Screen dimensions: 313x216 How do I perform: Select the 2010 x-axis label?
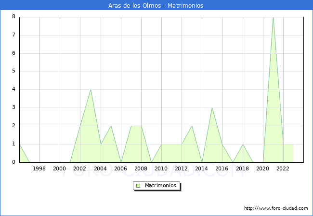click(161, 168)
